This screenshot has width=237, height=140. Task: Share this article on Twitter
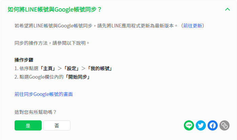201,125
